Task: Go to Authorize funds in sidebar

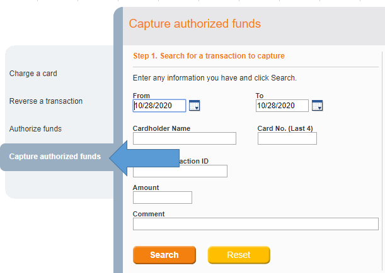Action: [35, 129]
